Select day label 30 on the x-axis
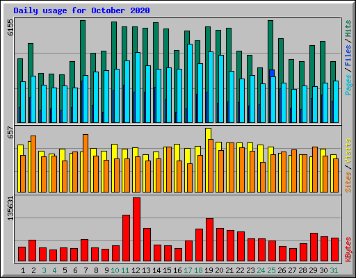 pyautogui.click(x=323, y=270)
